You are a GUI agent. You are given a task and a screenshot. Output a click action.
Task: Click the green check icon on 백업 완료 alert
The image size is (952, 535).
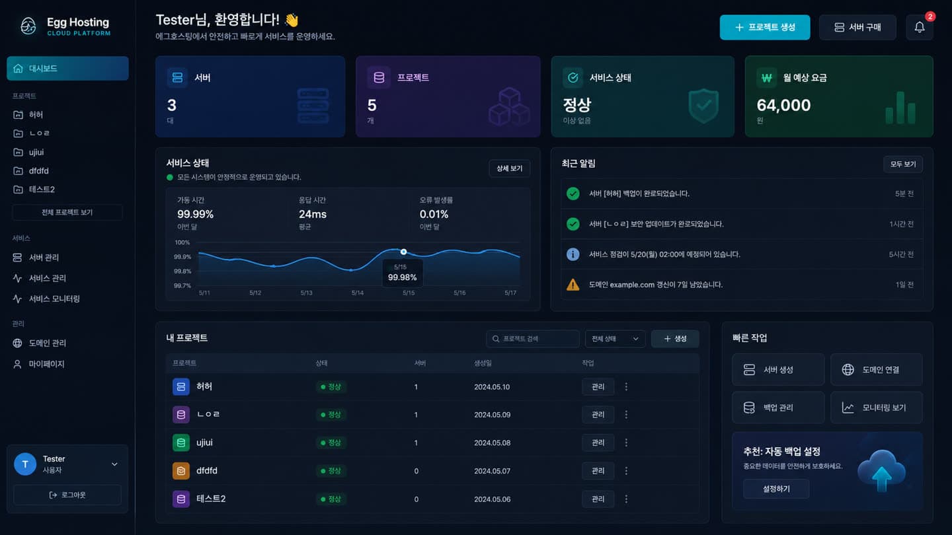coord(573,194)
